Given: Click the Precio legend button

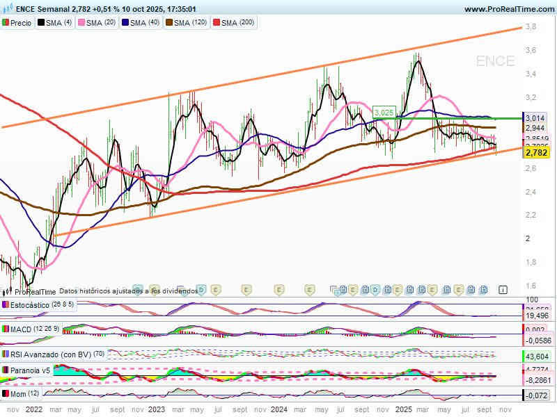Looking at the screenshot, I should click(x=17, y=23).
